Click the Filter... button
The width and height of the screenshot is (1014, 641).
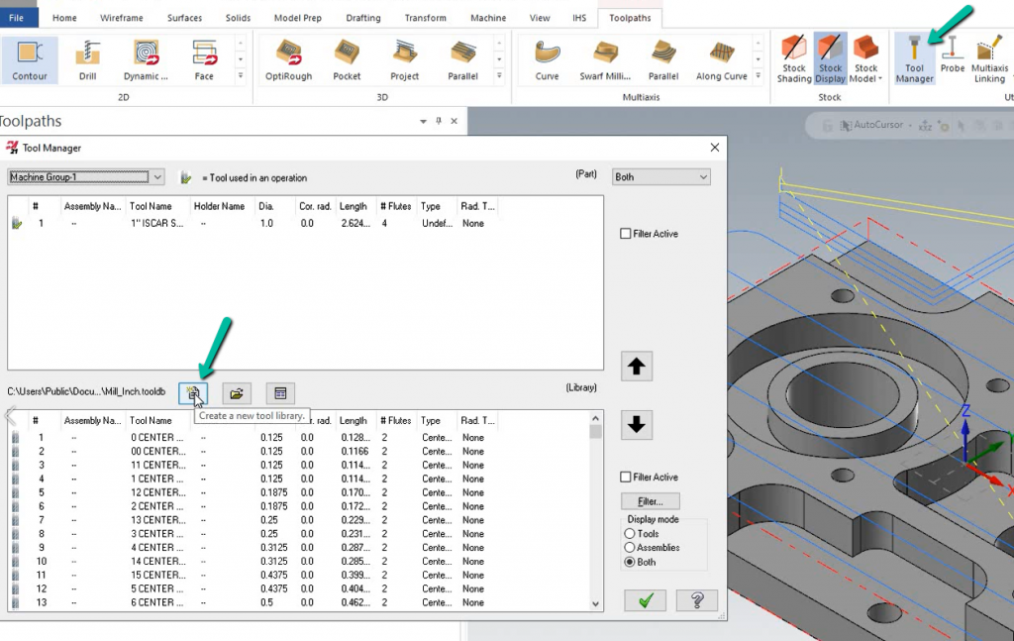(650, 501)
